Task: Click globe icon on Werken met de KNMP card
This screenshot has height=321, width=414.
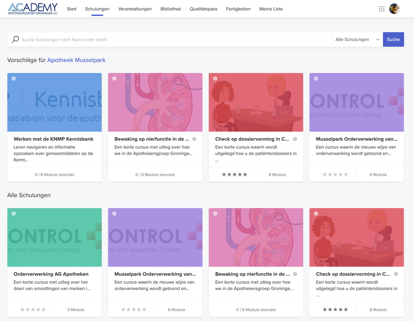Action: click(14, 78)
